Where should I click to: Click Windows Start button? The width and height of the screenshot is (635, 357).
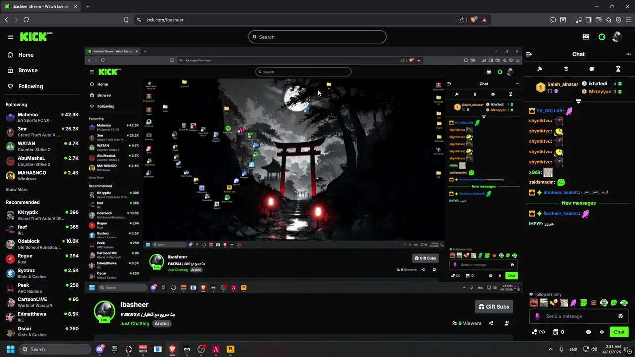click(x=10, y=349)
